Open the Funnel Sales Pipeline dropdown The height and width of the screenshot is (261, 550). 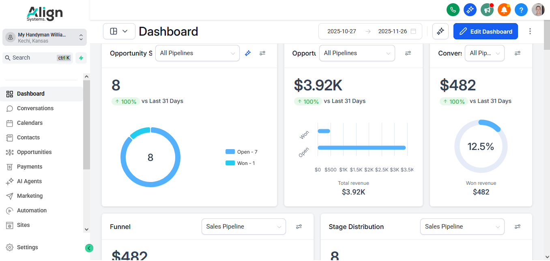(x=243, y=227)
